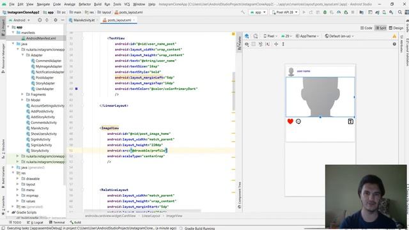The image size is (409, 230).
Task: Switch editor to Design view
Action: 396,28
